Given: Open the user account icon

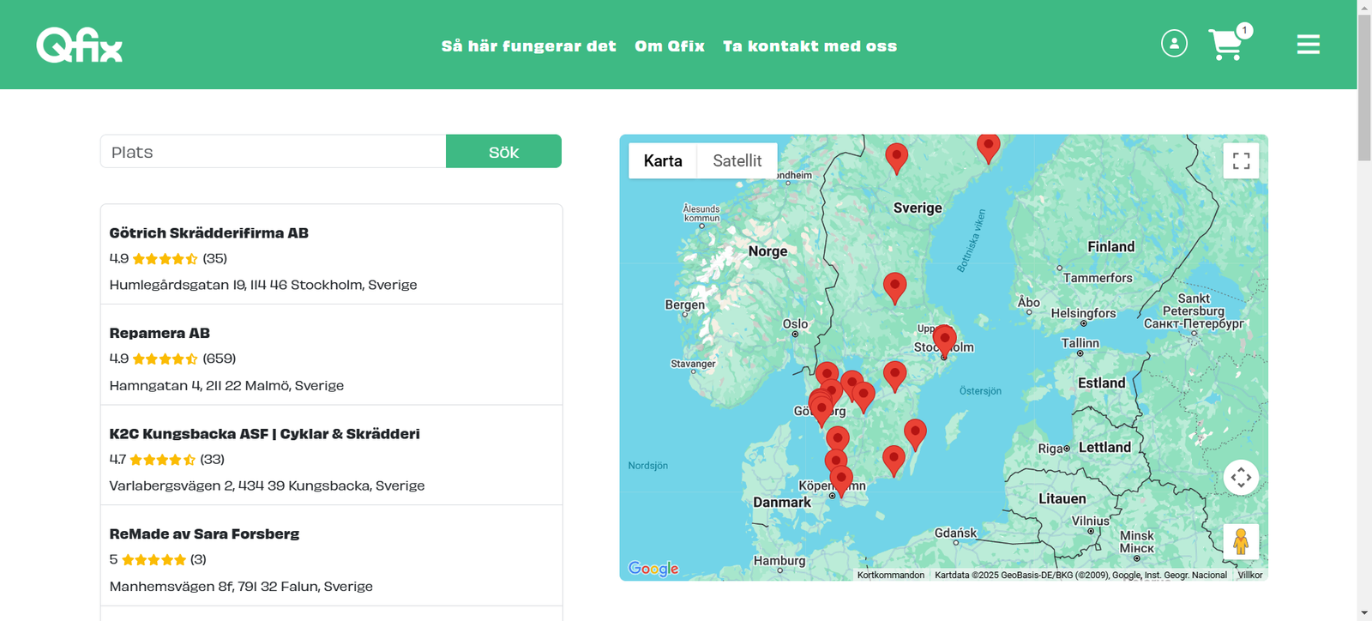Looking at the screenshot, I should [x=1174, y=43].
